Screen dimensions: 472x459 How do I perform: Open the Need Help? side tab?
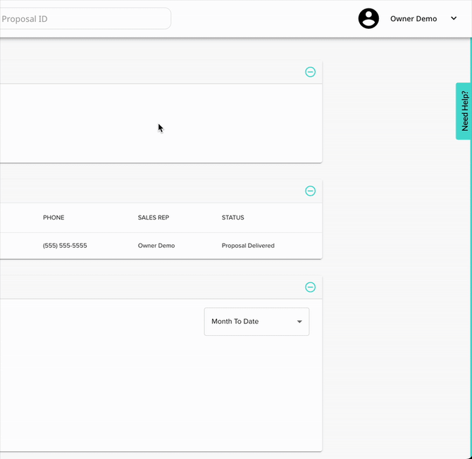click(464, 111)
